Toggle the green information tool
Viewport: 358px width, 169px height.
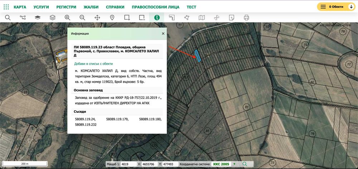(157, 18)
